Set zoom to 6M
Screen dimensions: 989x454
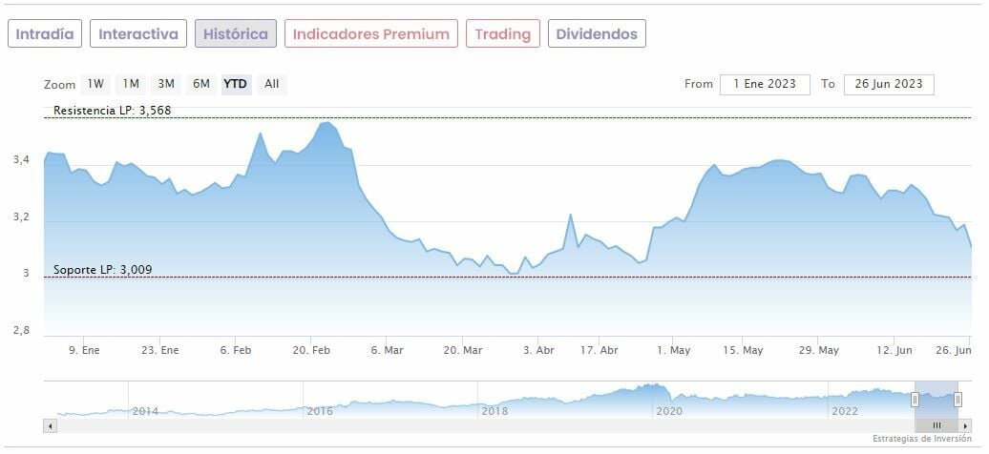[x=200, y=84]
